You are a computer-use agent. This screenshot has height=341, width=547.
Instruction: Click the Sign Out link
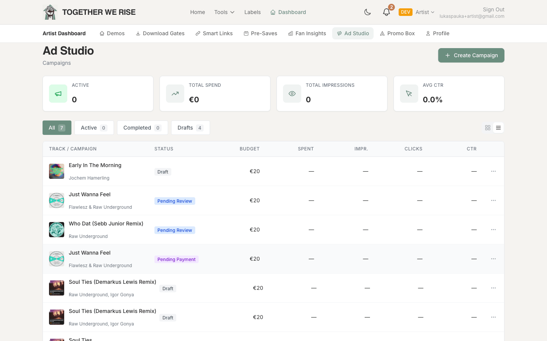(x=493, y=9)
